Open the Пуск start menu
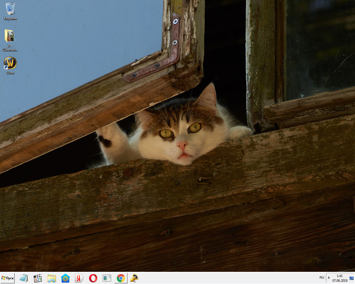Viewport: 355px width, 284px height. pos(7,278)
